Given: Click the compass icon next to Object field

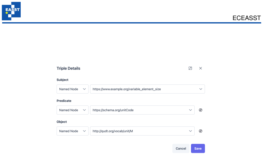Looking at the screenshot, I should pyautogui.click(x=201, y=131).
